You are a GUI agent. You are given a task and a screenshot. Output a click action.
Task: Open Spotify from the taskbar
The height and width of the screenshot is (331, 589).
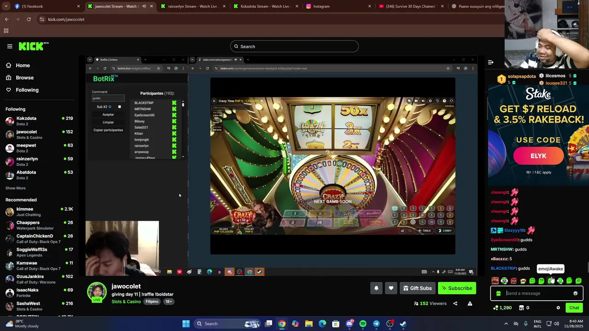point(363,324)
